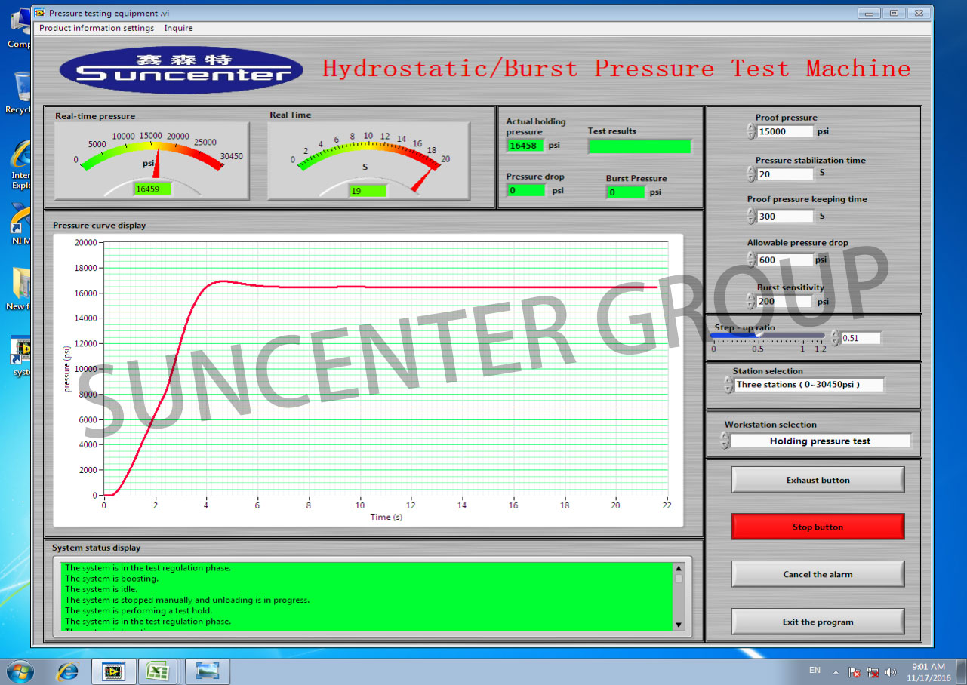Screen dimensions: 967x685
Task: Click system status scroll up arrow
Action: [x=678, y=568]
